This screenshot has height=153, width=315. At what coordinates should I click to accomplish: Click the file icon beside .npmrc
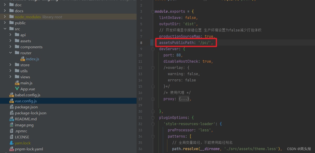point(12,131)
